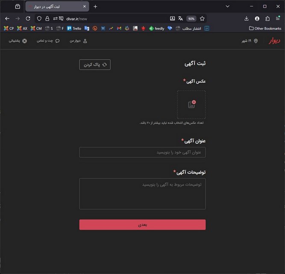Click the blocked camera permission icon
285x274 pixels.
pyautogui.click(x=61, y=18)
